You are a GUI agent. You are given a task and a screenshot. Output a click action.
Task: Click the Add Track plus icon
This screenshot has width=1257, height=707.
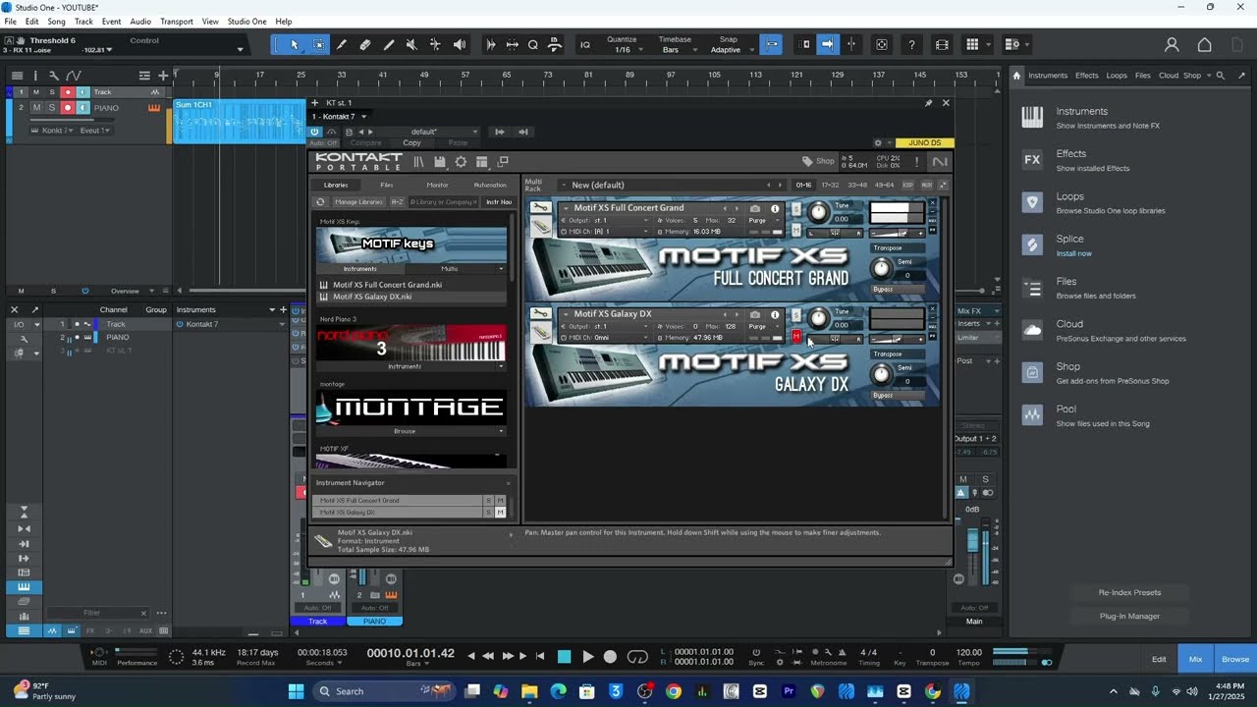tap(163, 76)
